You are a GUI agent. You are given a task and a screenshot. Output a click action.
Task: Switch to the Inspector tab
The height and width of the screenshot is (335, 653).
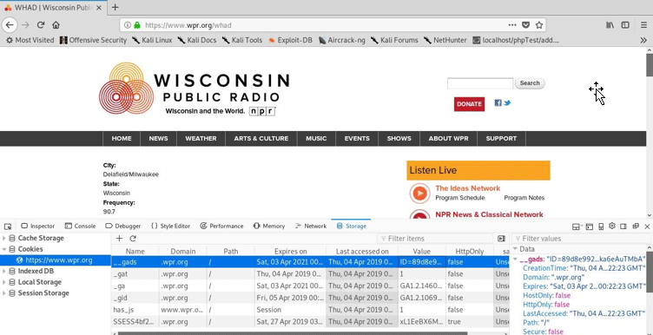(38, 226)
